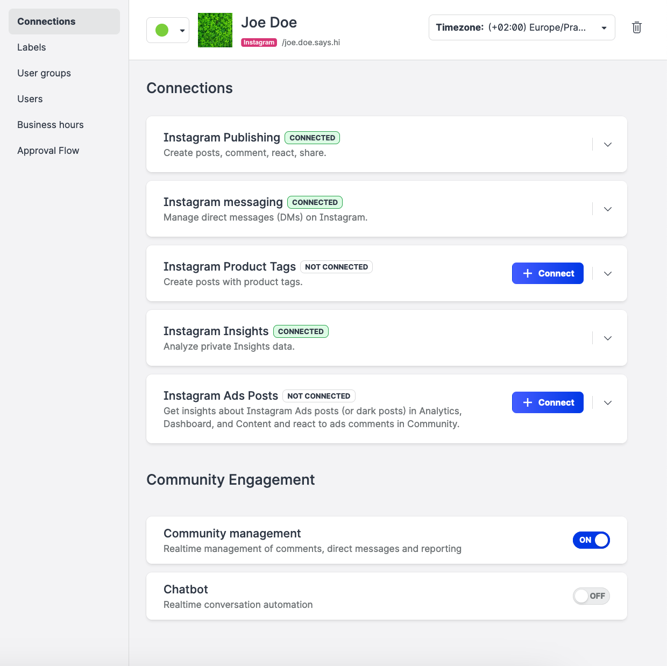Expand the Instagram Ads Posts chevron

[x=607, y=403]
